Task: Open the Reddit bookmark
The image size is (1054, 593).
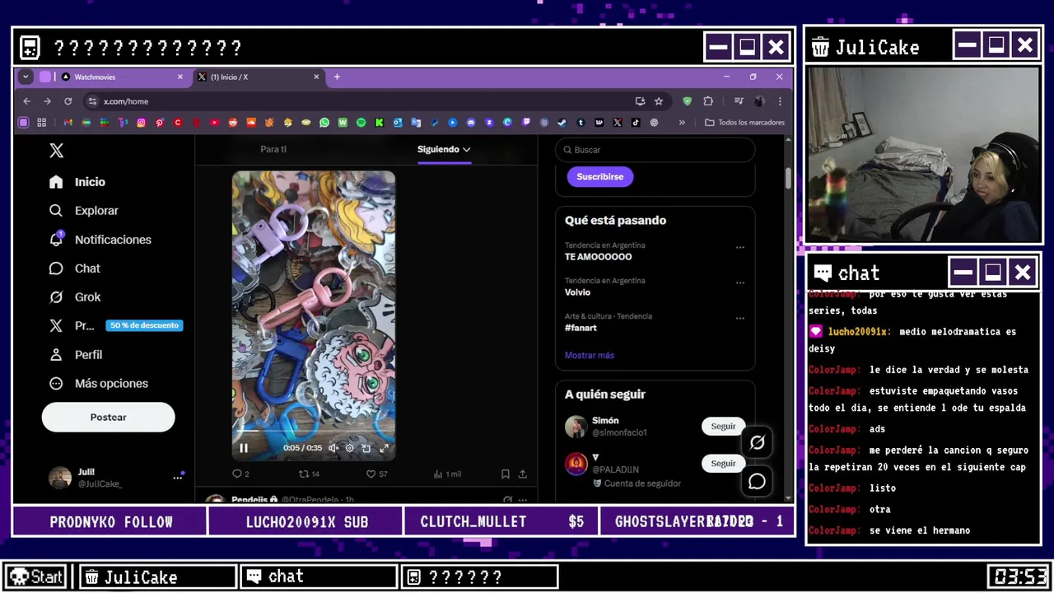Action: pos(233,123)
